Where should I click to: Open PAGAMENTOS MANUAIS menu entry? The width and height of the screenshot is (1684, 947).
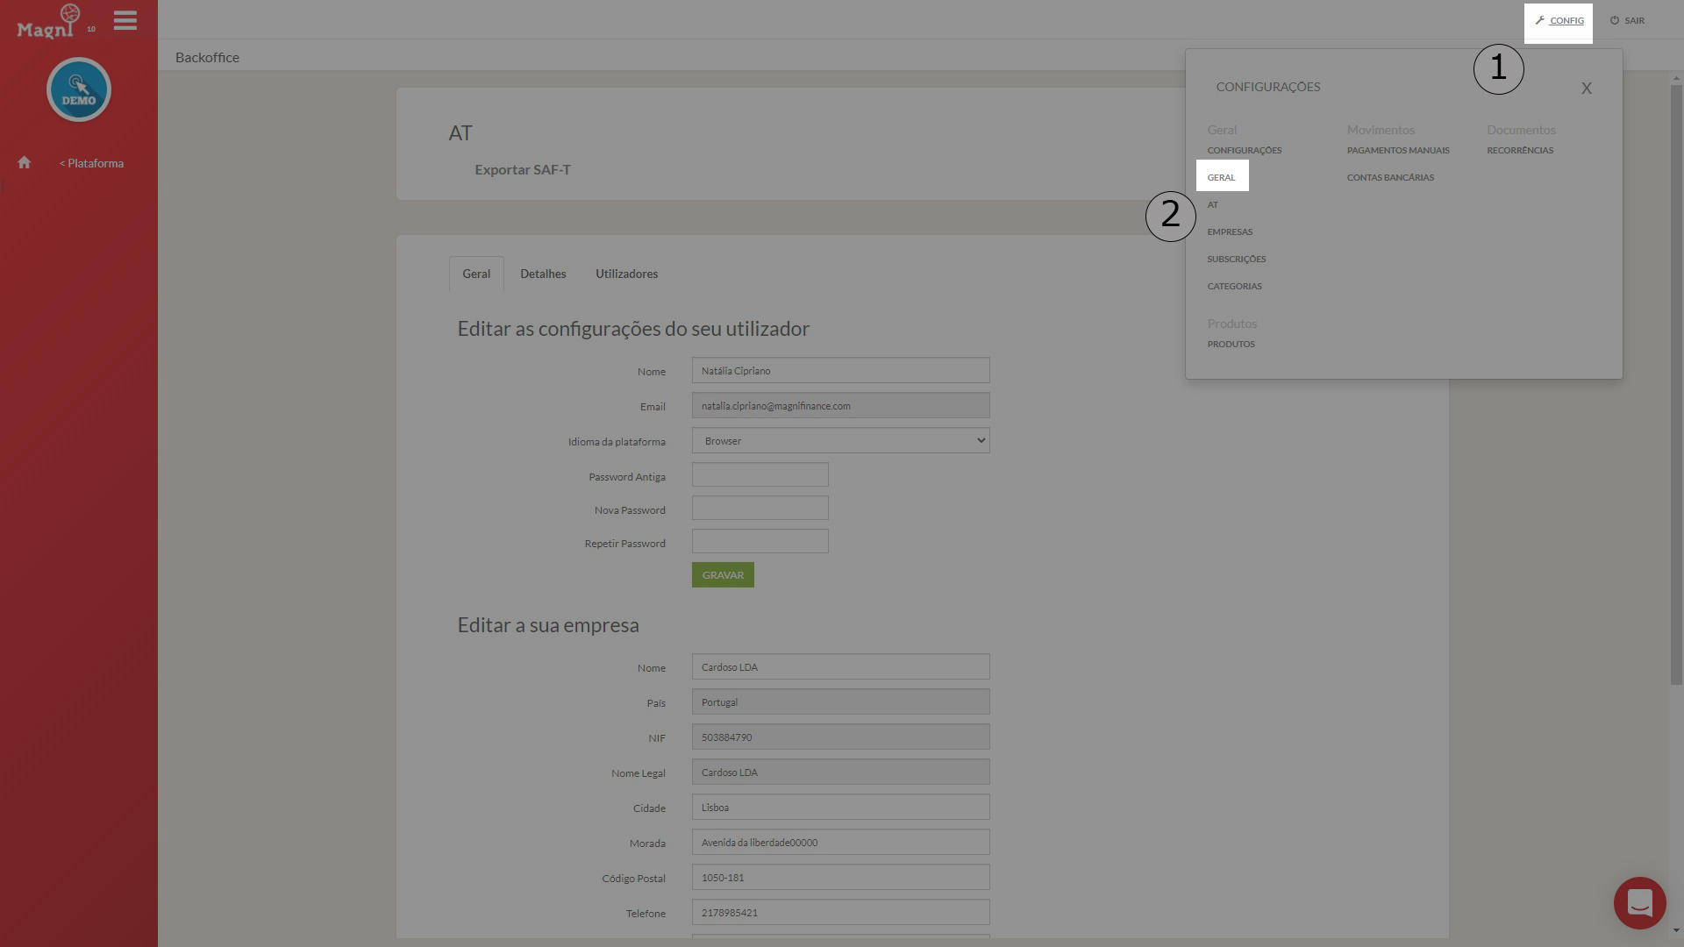tap(1398, 151)
